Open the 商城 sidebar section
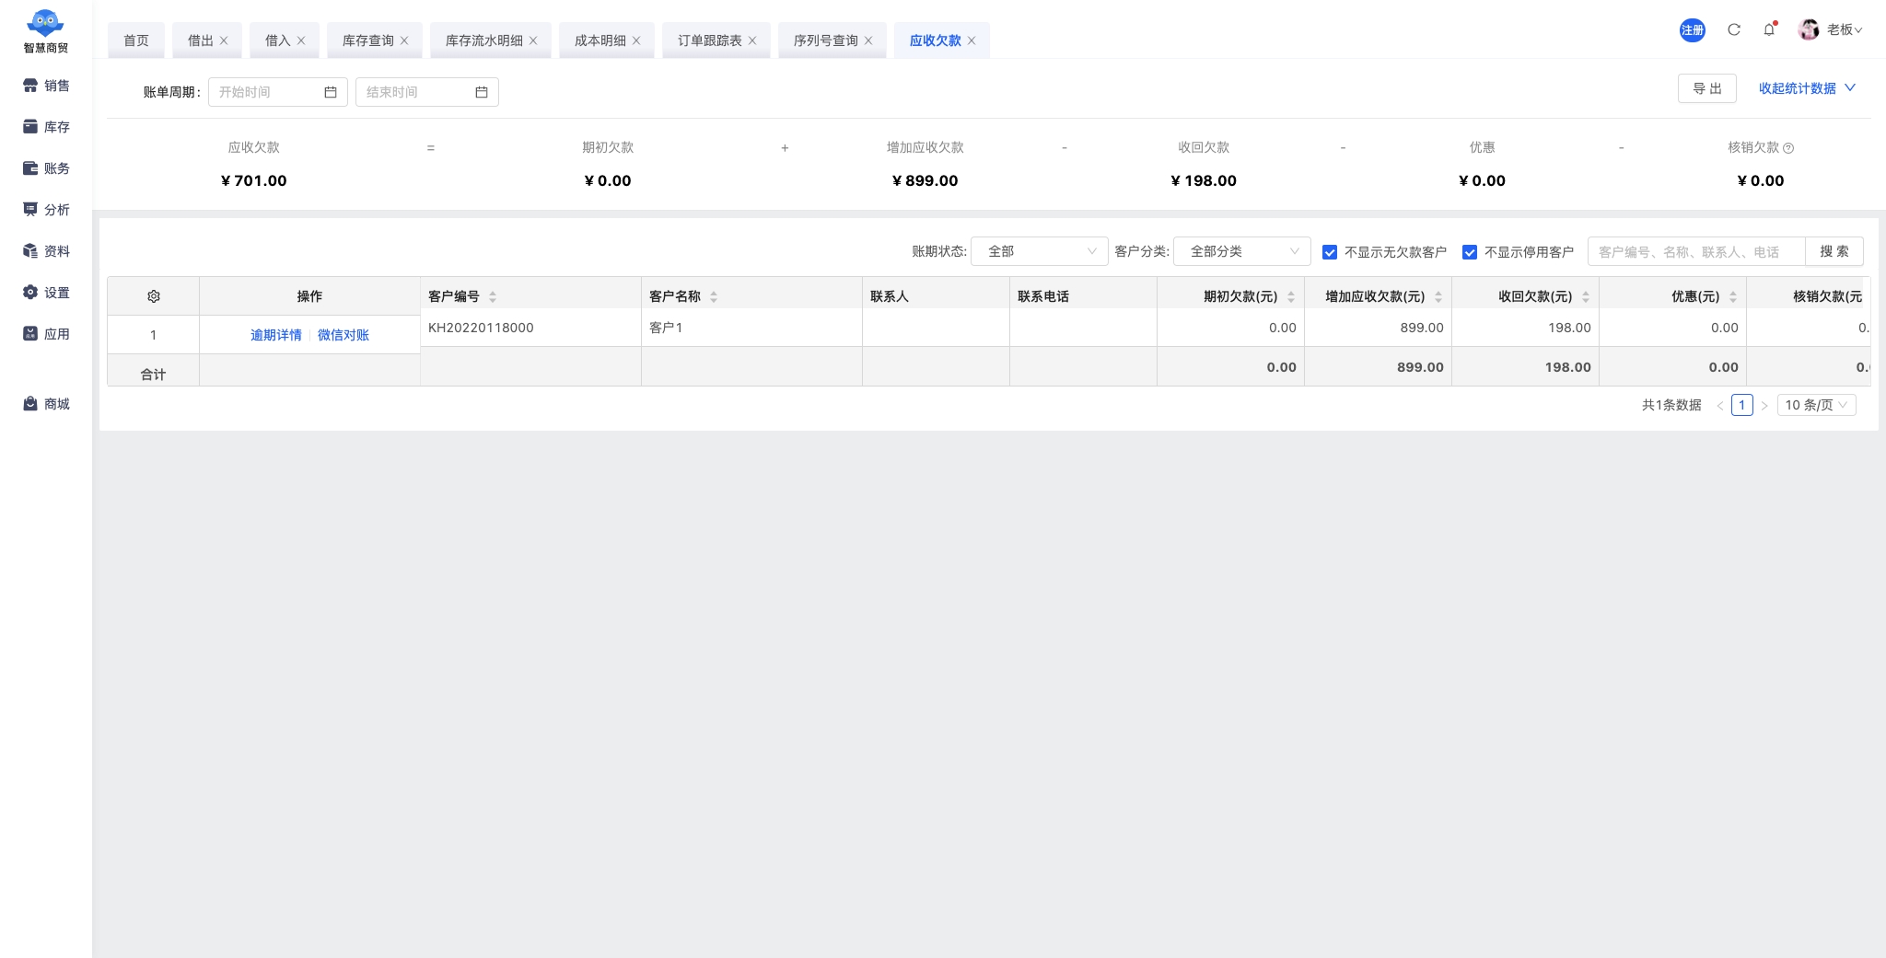The image size is (1886, 958). pos(46,404)
